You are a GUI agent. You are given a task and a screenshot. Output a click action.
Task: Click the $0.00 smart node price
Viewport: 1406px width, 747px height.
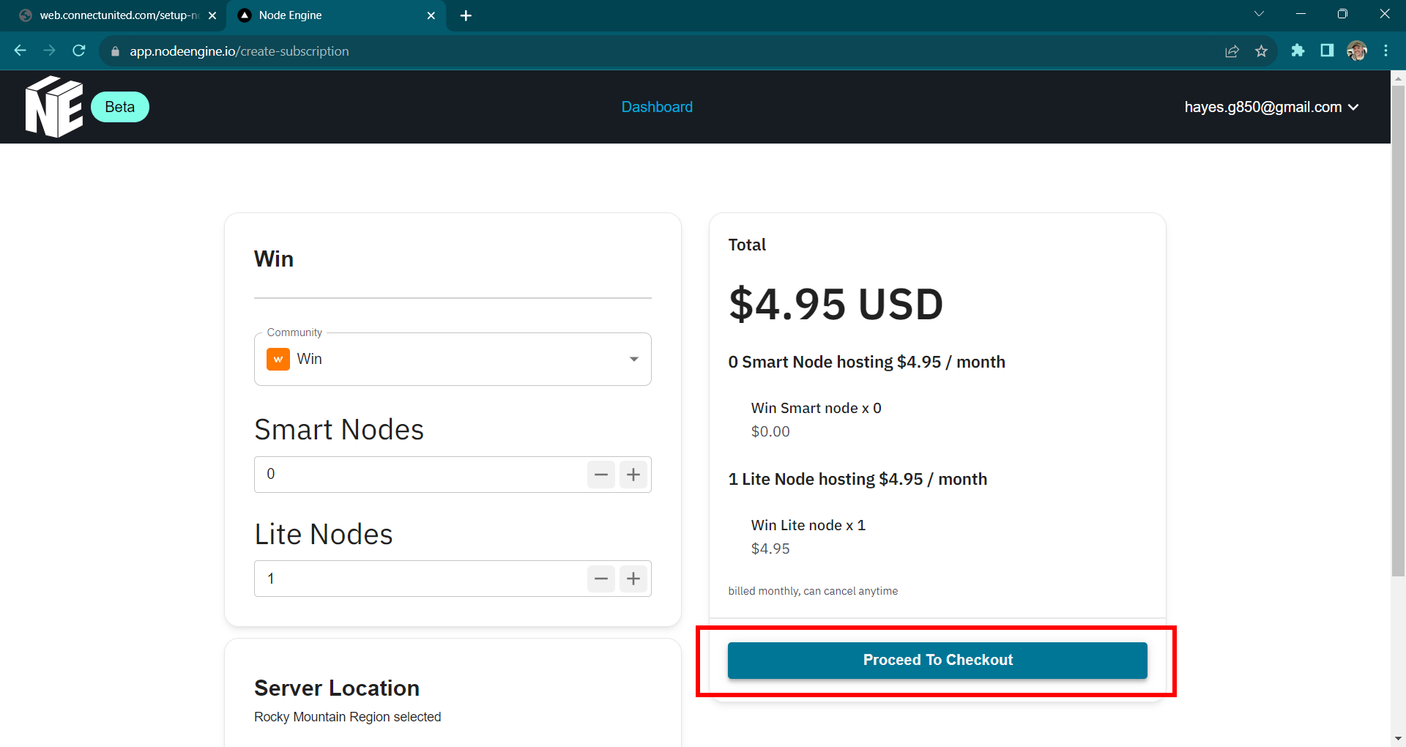click(770, 431)
